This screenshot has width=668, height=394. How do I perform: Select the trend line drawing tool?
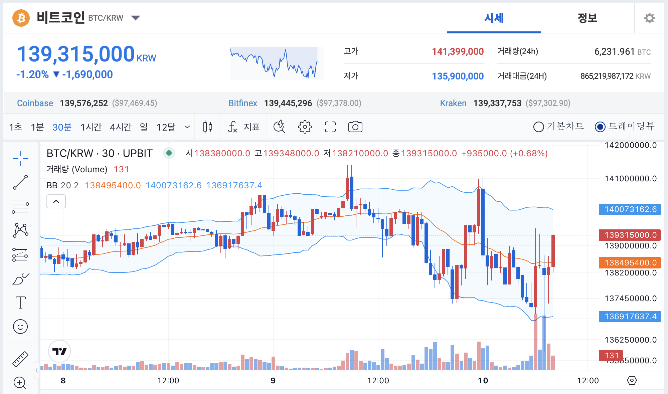(x=20, y=182)
